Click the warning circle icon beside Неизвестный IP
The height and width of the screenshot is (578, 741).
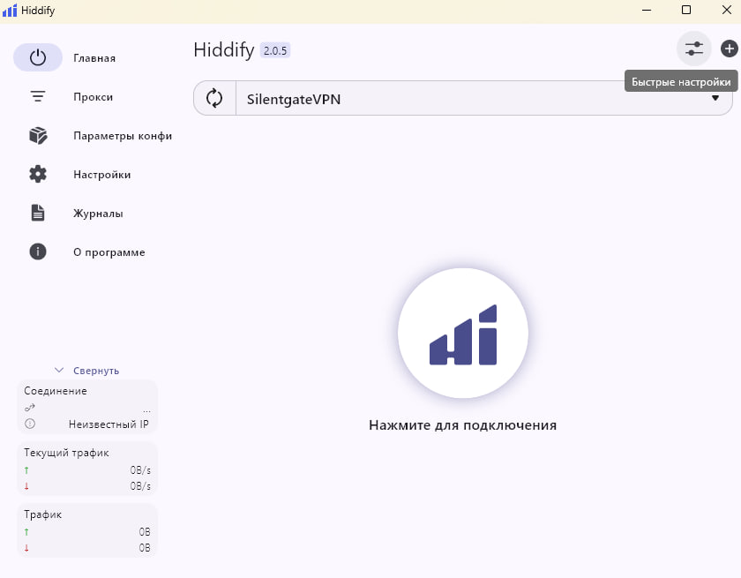click(x=30, y=424)
